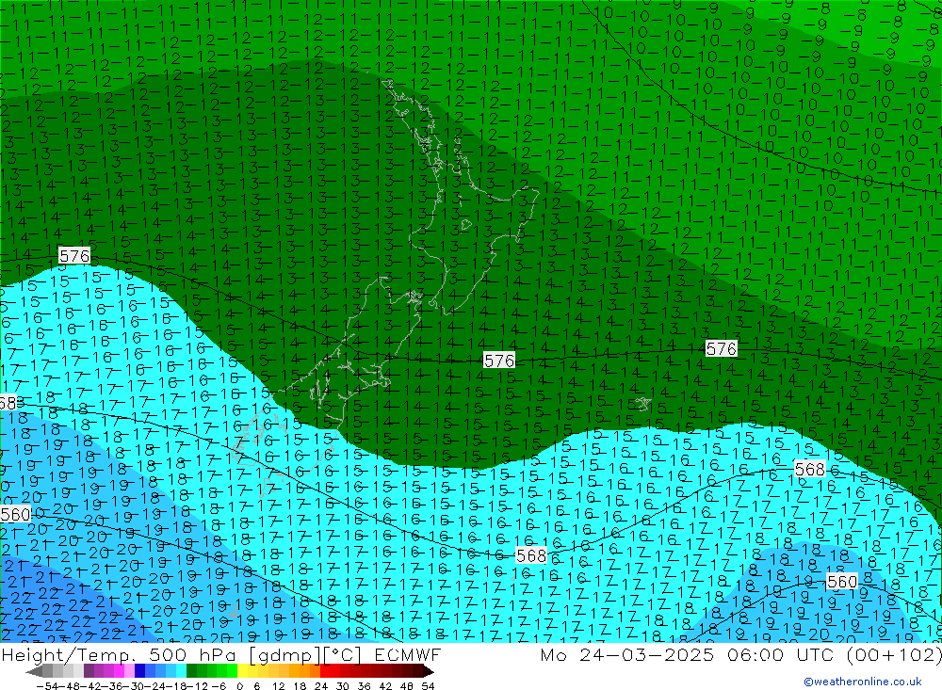Click the 568 label at the eastern map edge
This screenshot has width=942, height=690.
809,469
